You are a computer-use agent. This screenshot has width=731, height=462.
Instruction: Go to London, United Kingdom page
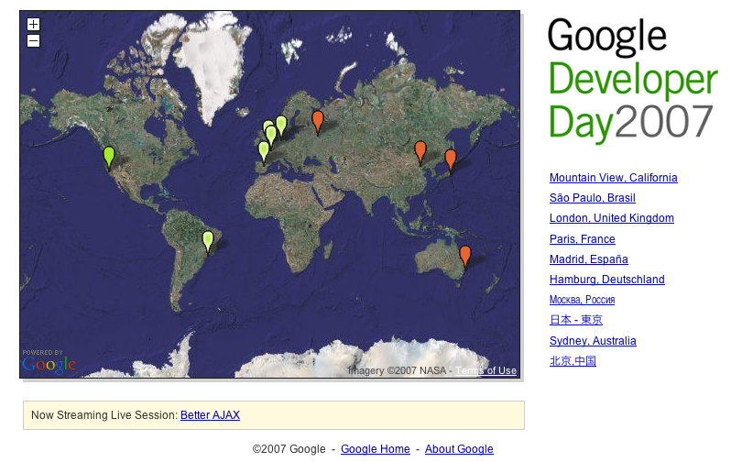(611, 218)
